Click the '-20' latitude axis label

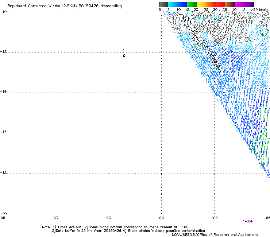pyautogui.click(x=3, y=214)
